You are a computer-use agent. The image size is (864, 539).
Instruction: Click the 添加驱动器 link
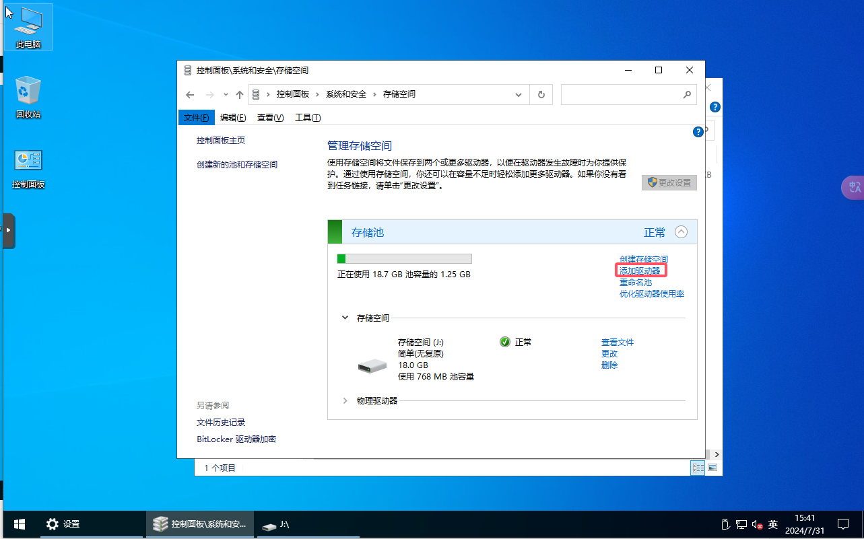(640, 271)
